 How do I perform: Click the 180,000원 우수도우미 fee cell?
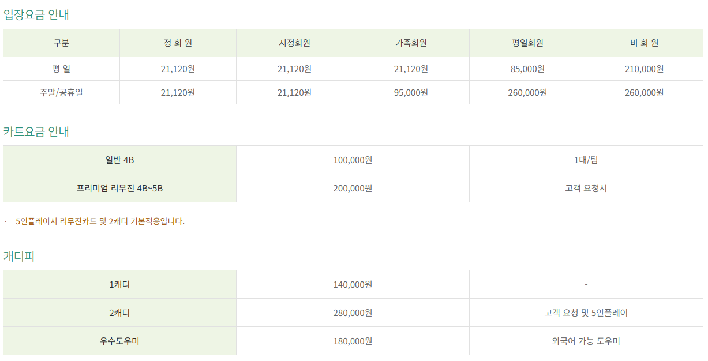click(353, 341)
